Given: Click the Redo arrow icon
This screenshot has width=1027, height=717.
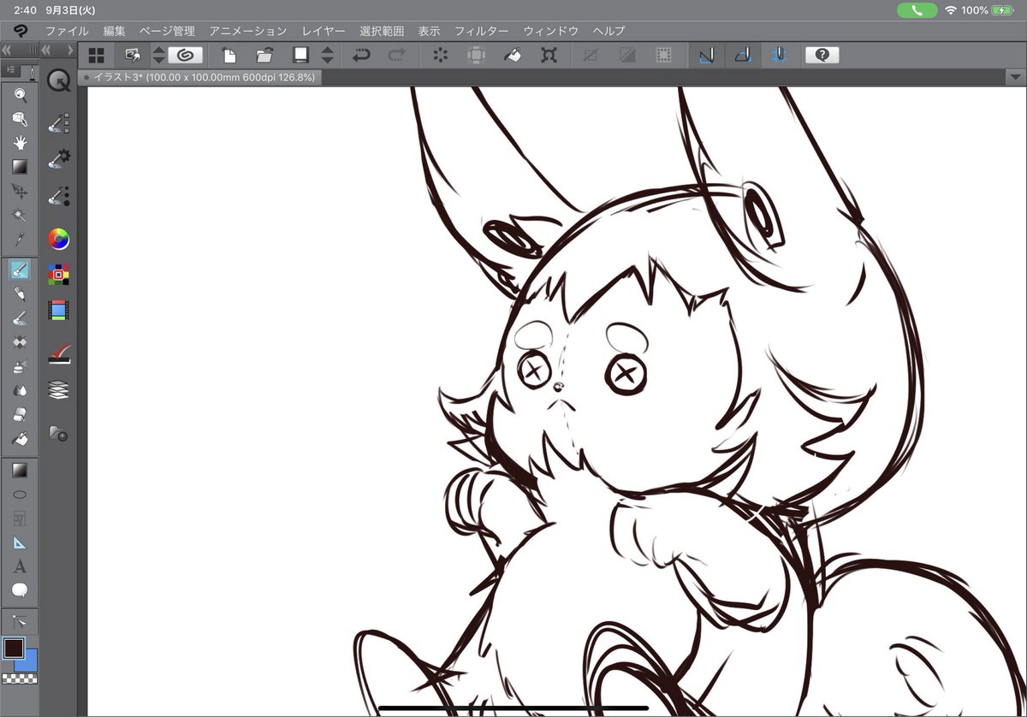Looking at the screenshot, I should [x=396, y=55].
